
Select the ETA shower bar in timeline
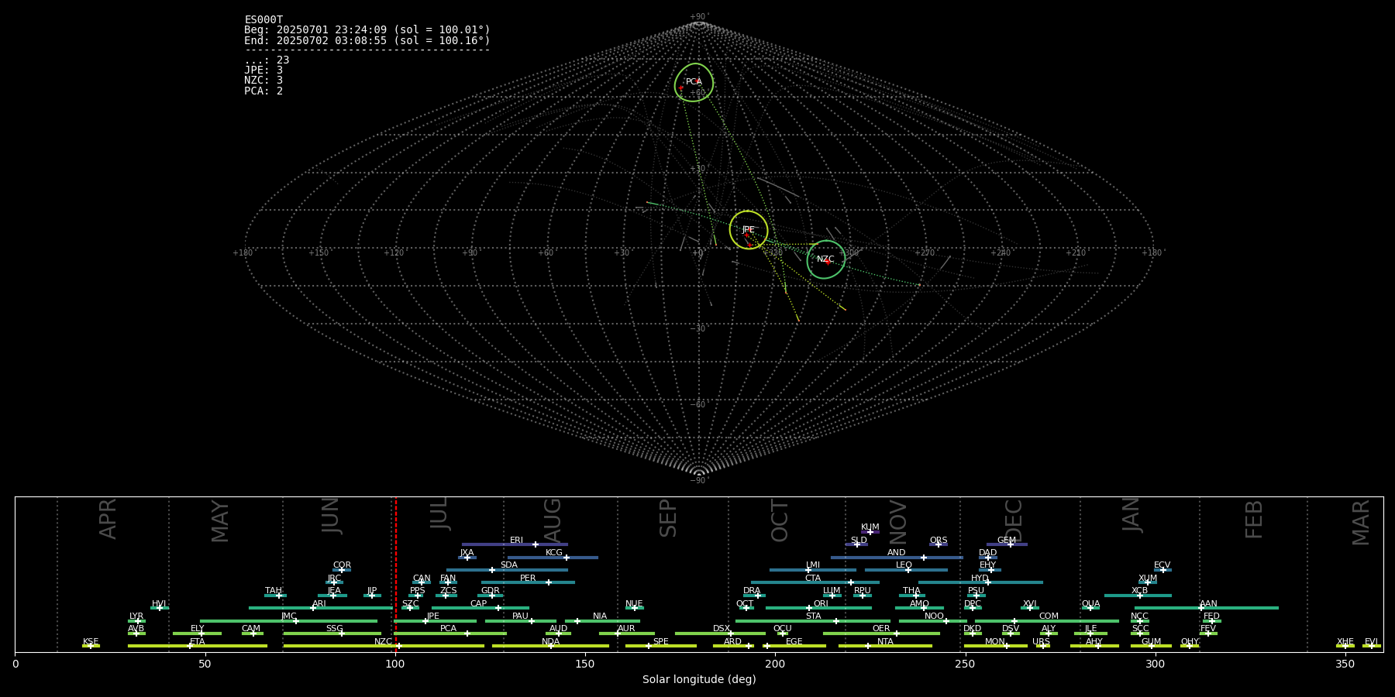click(198, 646)
